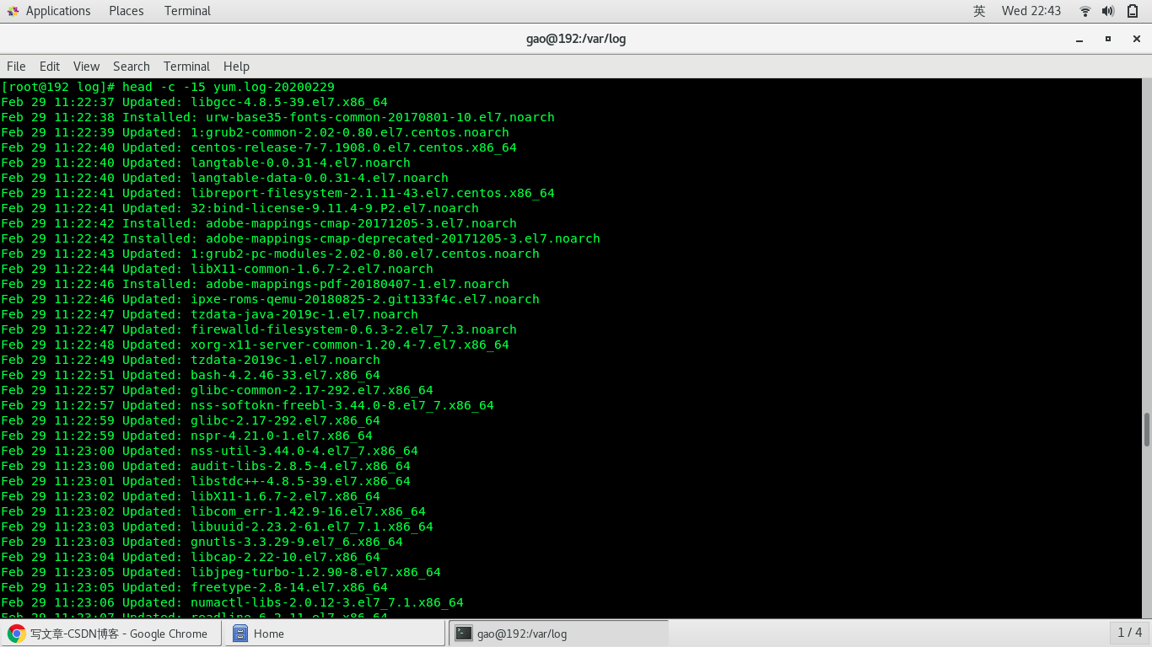Open the volume control popup slider
This screenshot has height=647, width=1152.
point(1108,11)
